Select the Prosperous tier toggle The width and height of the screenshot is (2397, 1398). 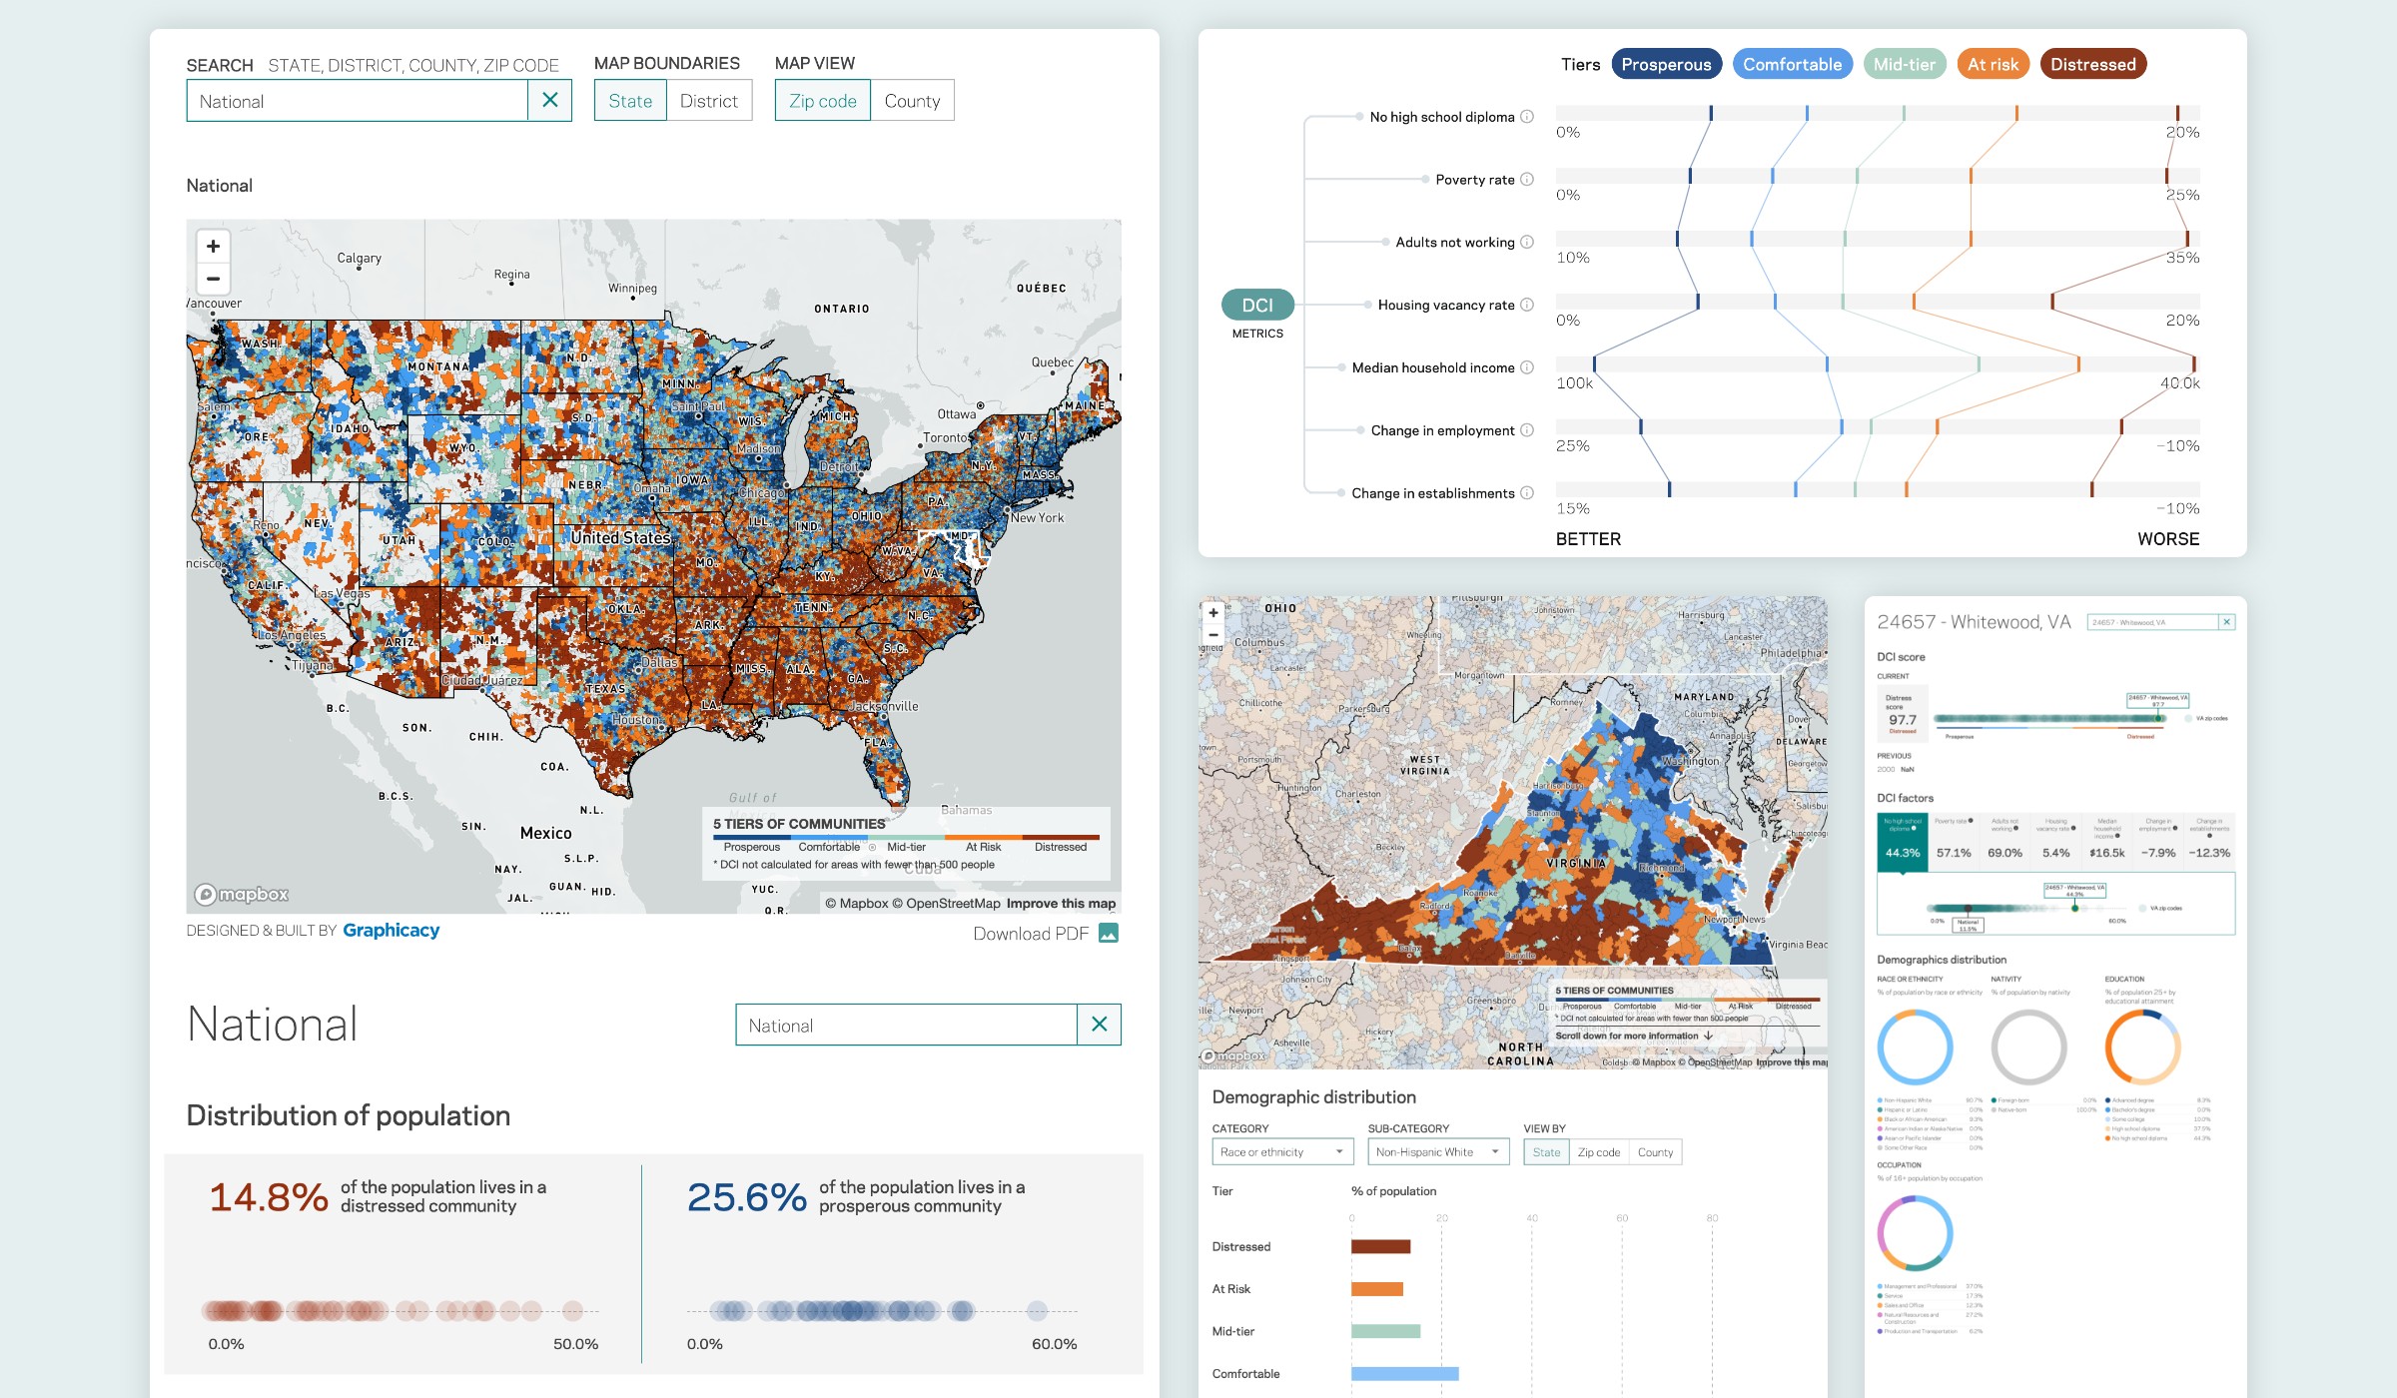tap(1666, 65)
